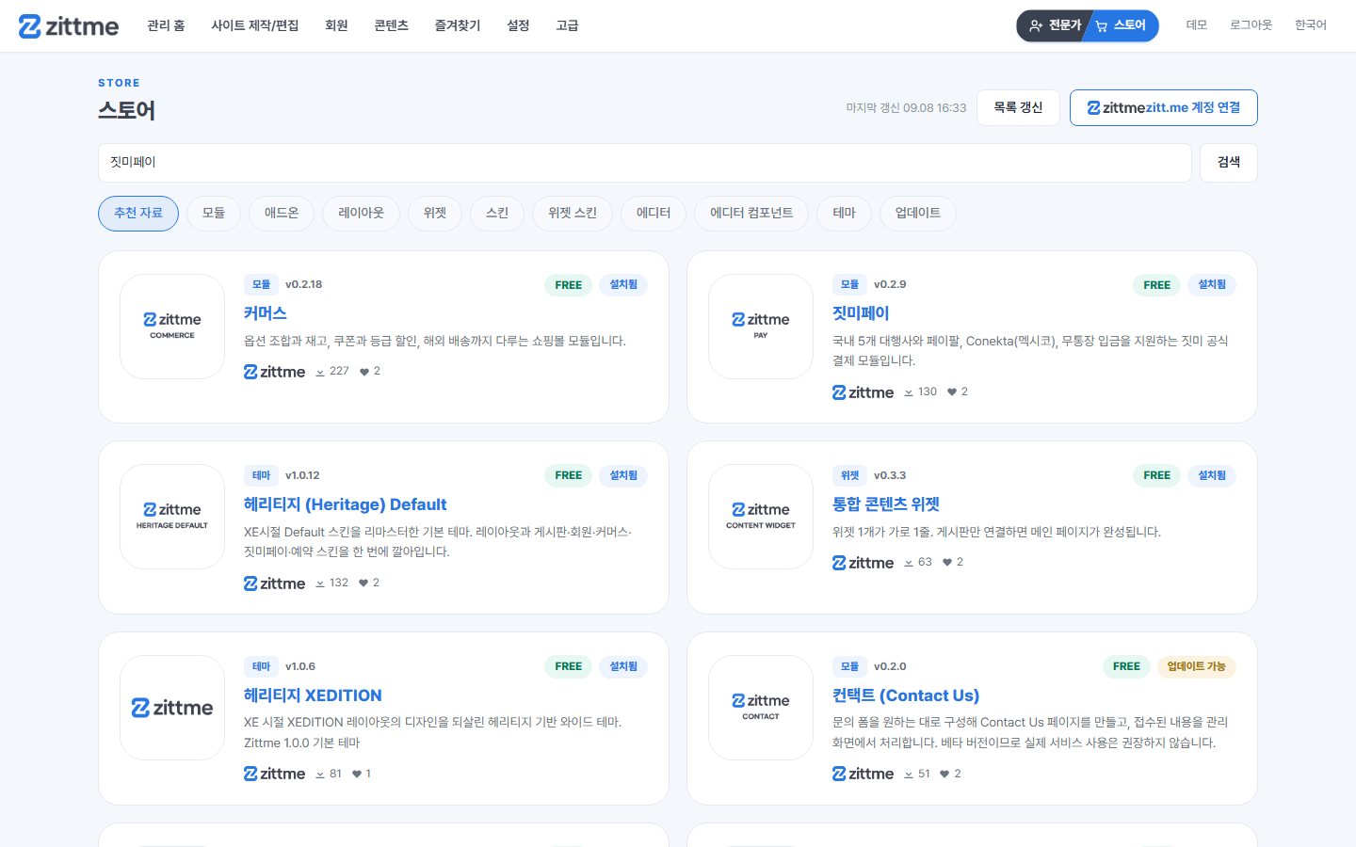Switch to 전문가 expert mode
This screenshot has width=1356, height=847.
(x=1055, y=25)
